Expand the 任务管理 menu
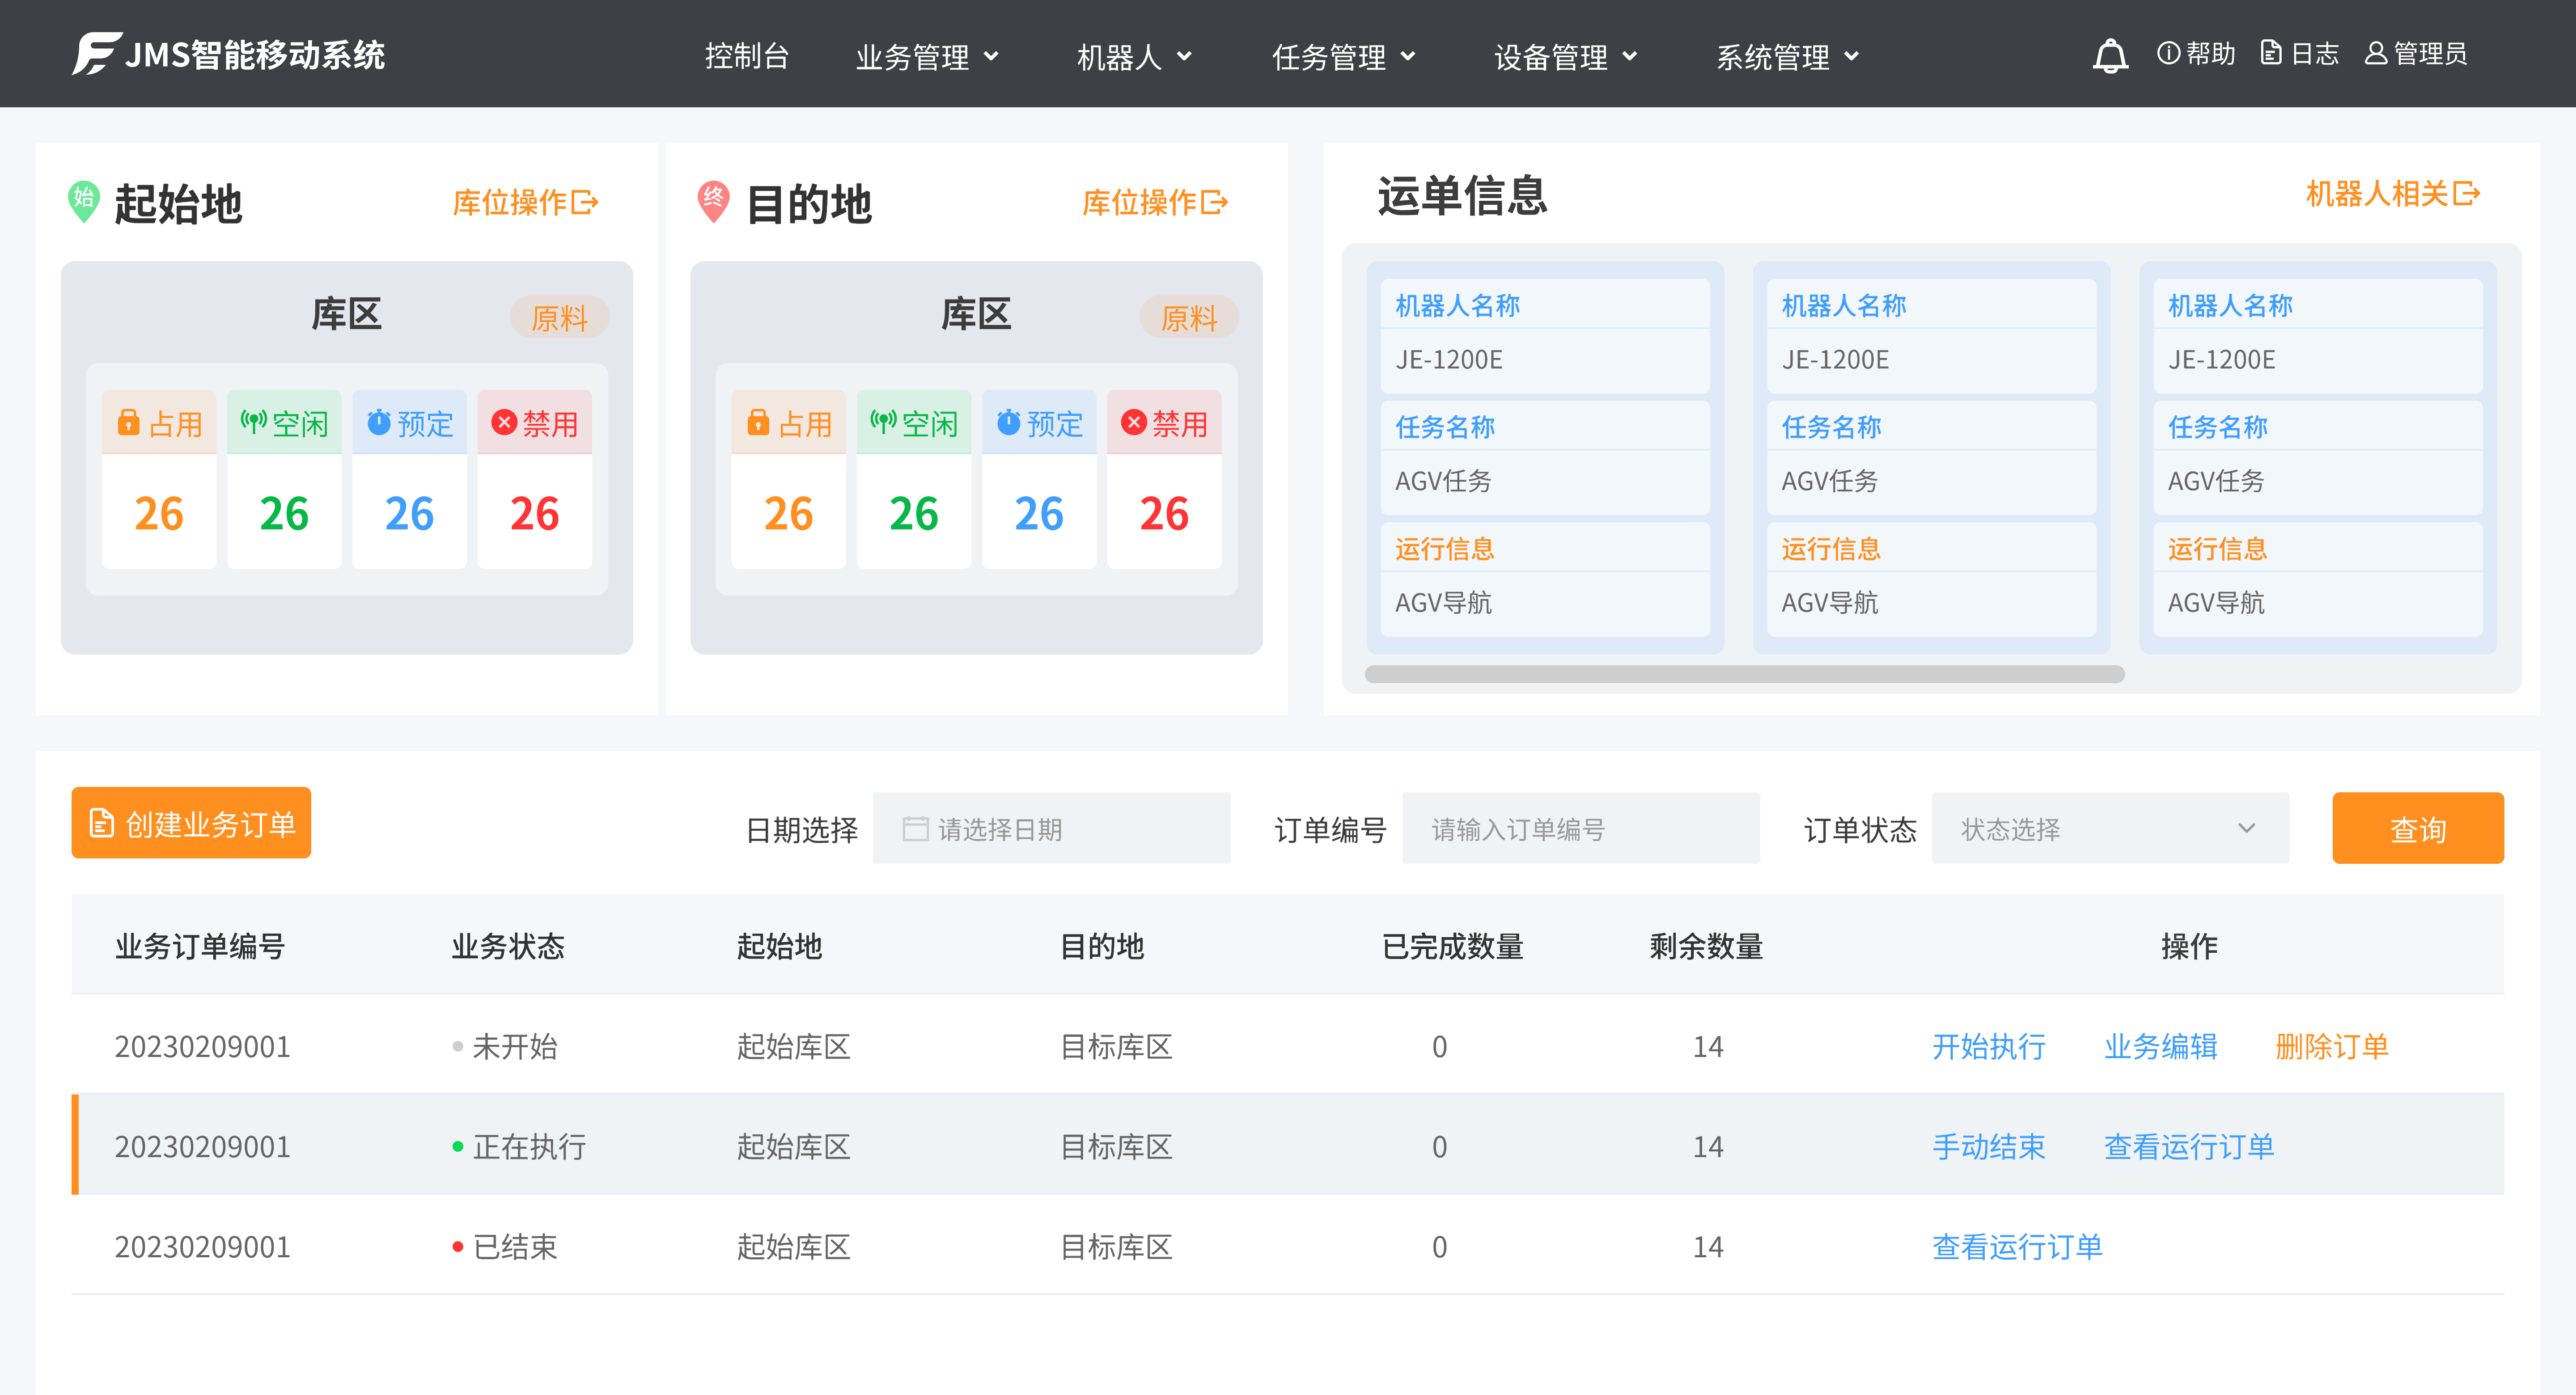The height and width of the screenshot is (1395, 2576). (x=1344, y=56)
